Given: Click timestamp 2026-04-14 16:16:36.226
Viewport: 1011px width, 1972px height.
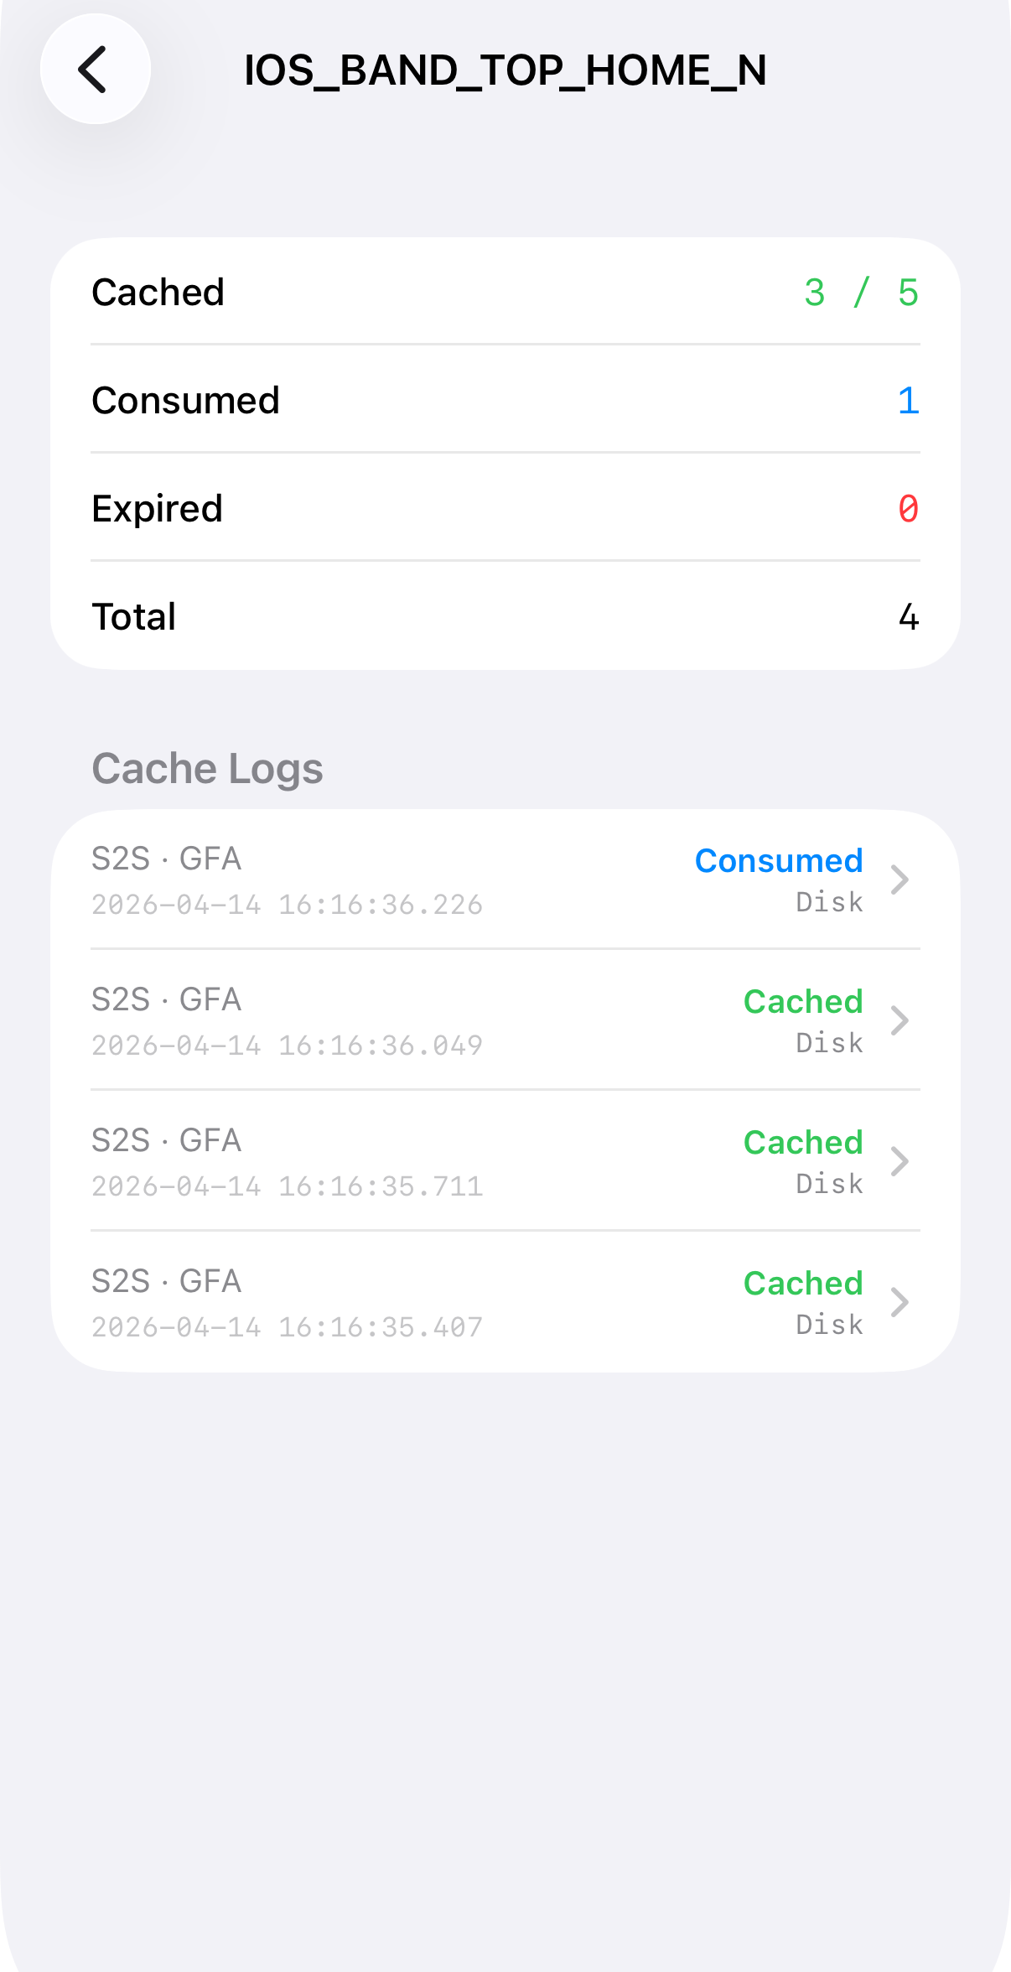Looking at the screenshot, I should coord(287,905).
